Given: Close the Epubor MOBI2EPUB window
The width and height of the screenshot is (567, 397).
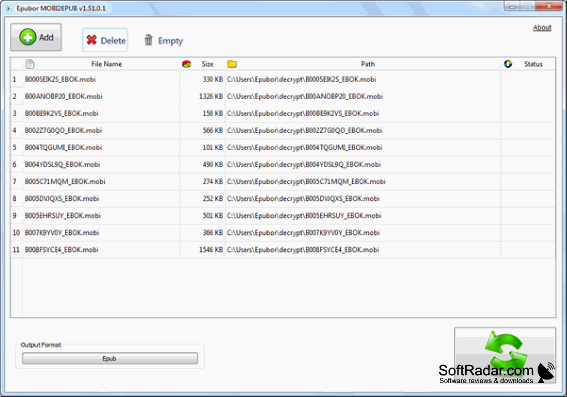Looking at the screenshot, I should pos(548,6).
